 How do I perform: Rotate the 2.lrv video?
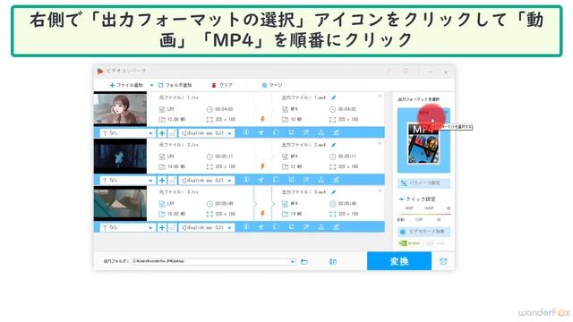(x=276, y=179)
